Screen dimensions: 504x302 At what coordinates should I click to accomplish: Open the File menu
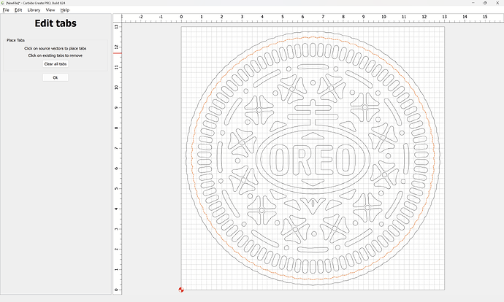6,10
